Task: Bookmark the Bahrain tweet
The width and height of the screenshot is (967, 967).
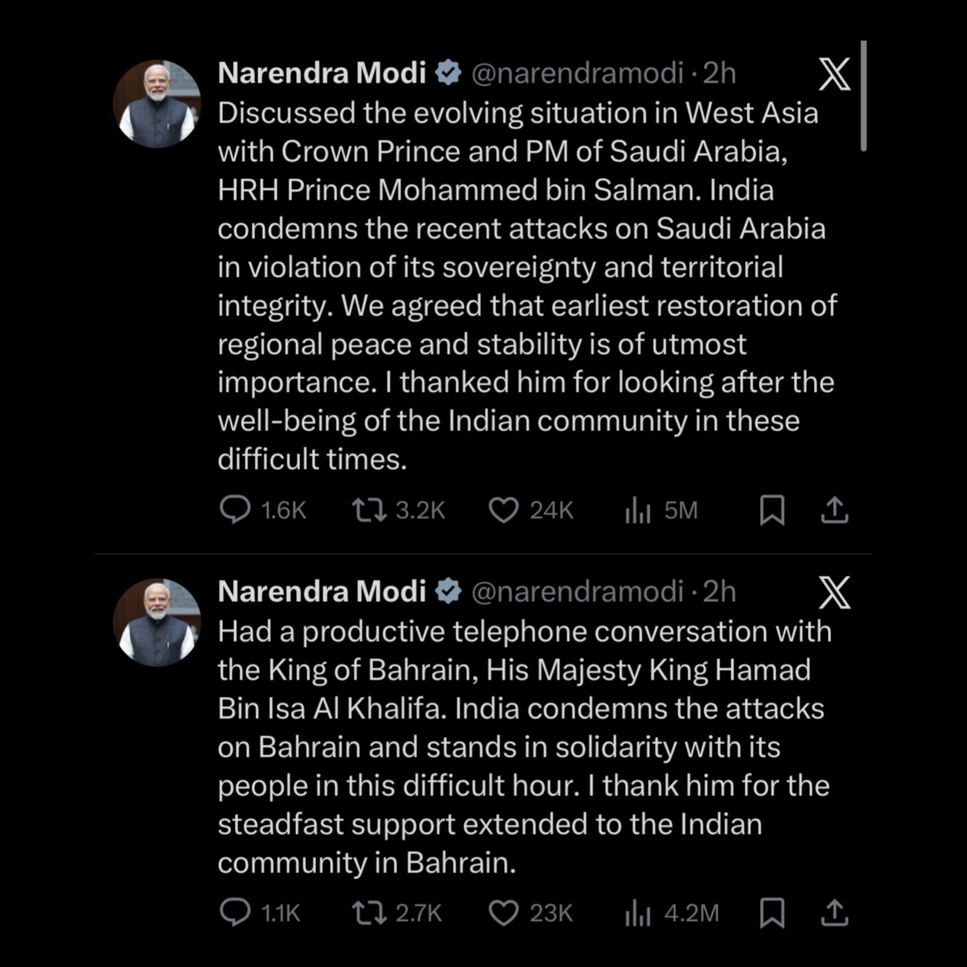Action: tap(772, 913)
